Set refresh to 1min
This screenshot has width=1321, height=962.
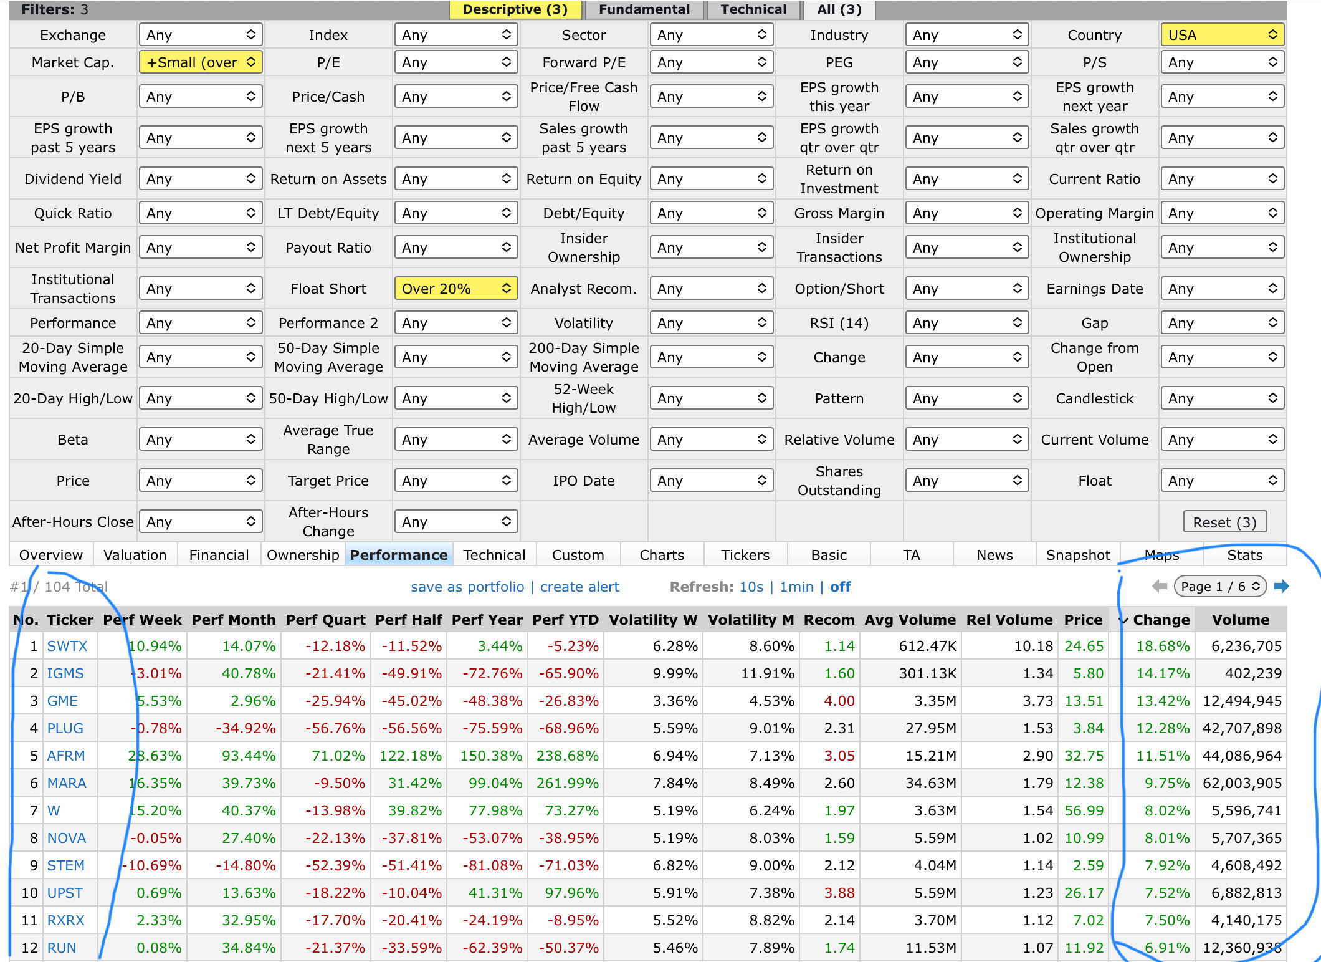pos(796,587)
